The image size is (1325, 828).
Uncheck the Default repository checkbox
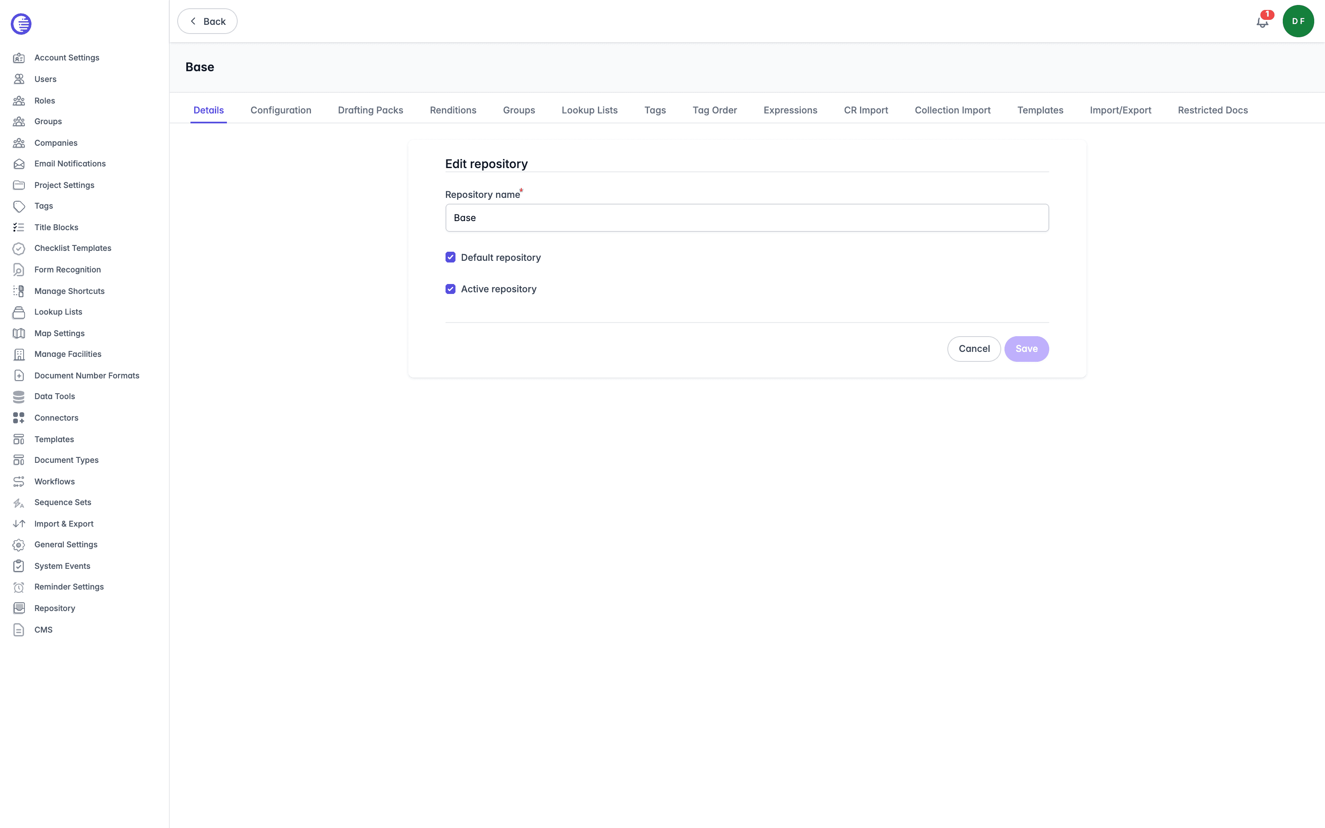tap(450, 258)
